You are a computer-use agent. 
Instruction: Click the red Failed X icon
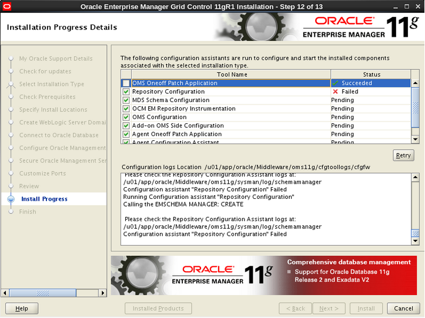[335, 92]
